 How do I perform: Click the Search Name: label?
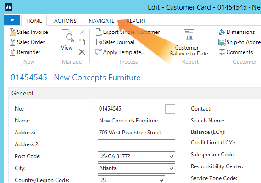coord(207,121)
